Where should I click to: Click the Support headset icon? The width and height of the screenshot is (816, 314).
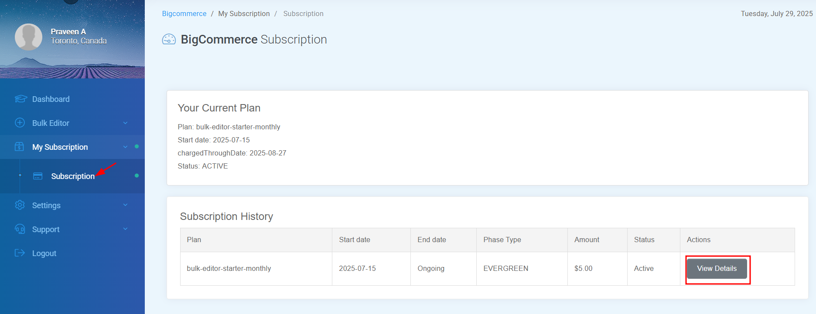(20, 229)
